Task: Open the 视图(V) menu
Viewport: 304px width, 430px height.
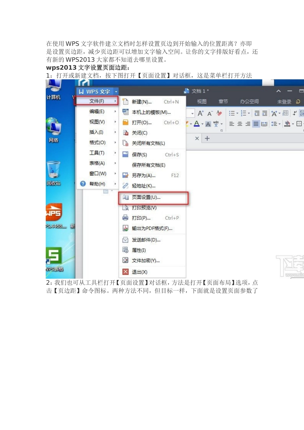Action: pos(97,122)
